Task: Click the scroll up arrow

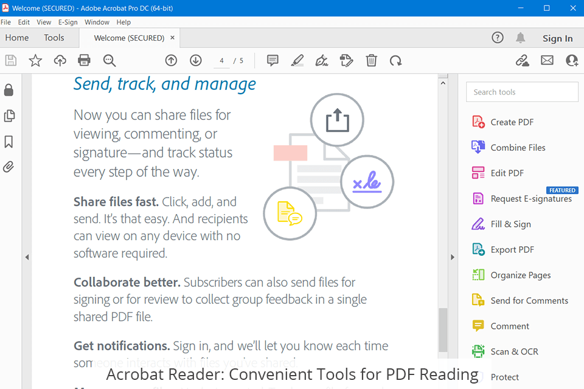Action: click(x=443, y=83)
